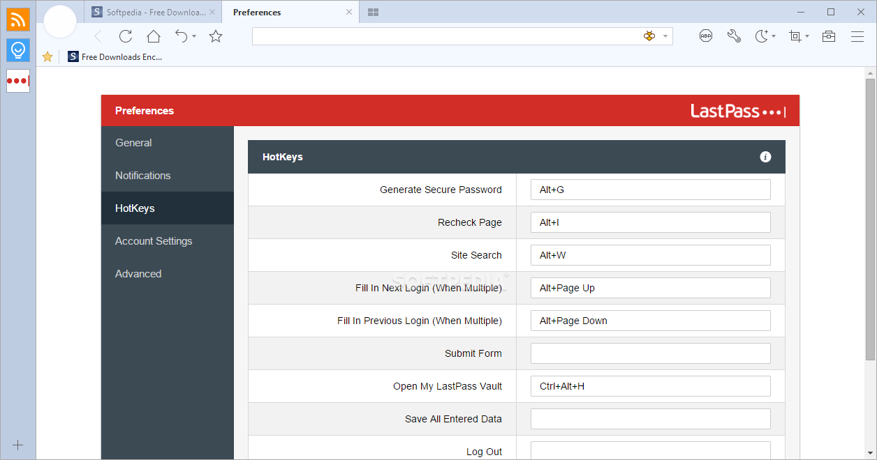The image size is (877, 460).
Task: Open the lightbulb notes sidebar panel
Action: coord(18,50)
